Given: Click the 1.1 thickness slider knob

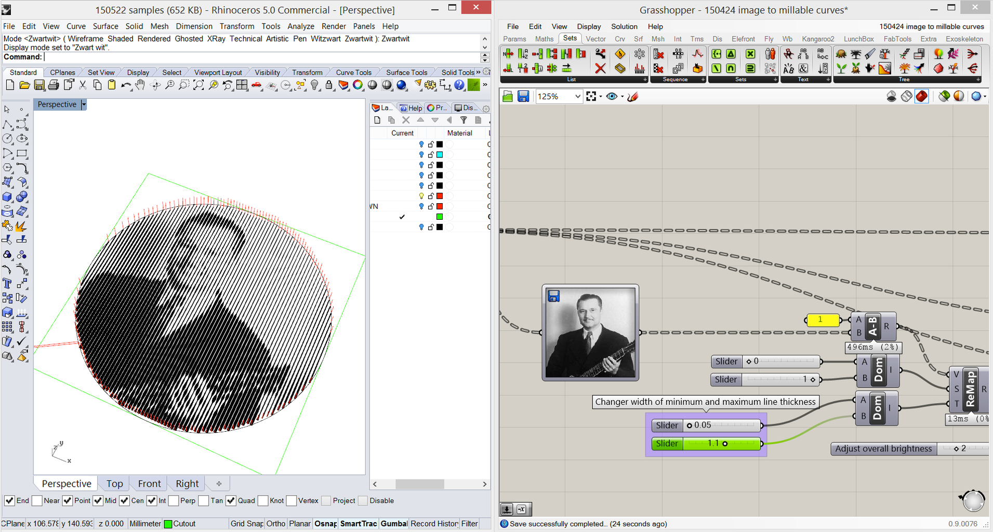Looking at the screenshot, I should click(x=725, y=444).
